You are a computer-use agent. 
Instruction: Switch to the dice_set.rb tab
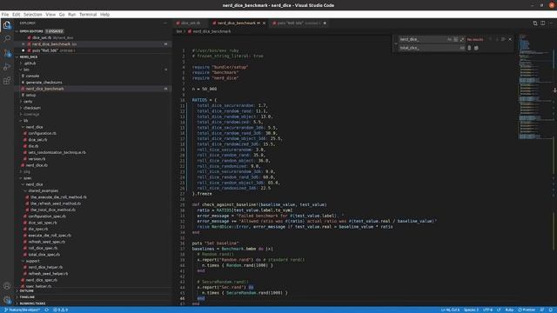(191, 23)
